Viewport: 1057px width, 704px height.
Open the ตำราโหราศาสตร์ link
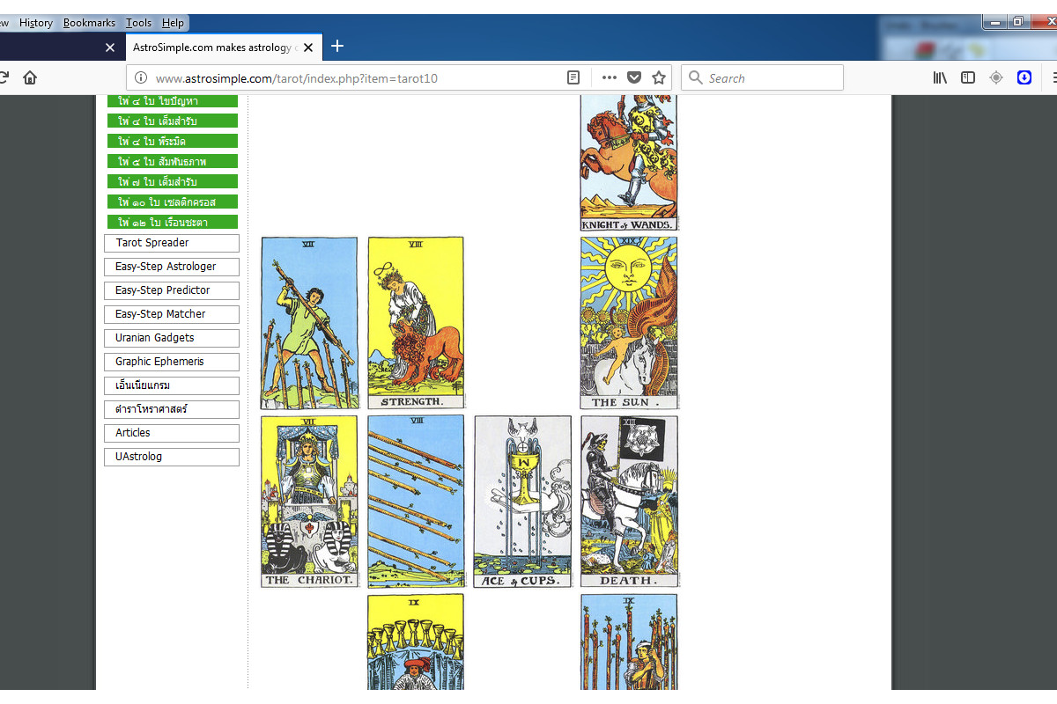pos(172,409)
